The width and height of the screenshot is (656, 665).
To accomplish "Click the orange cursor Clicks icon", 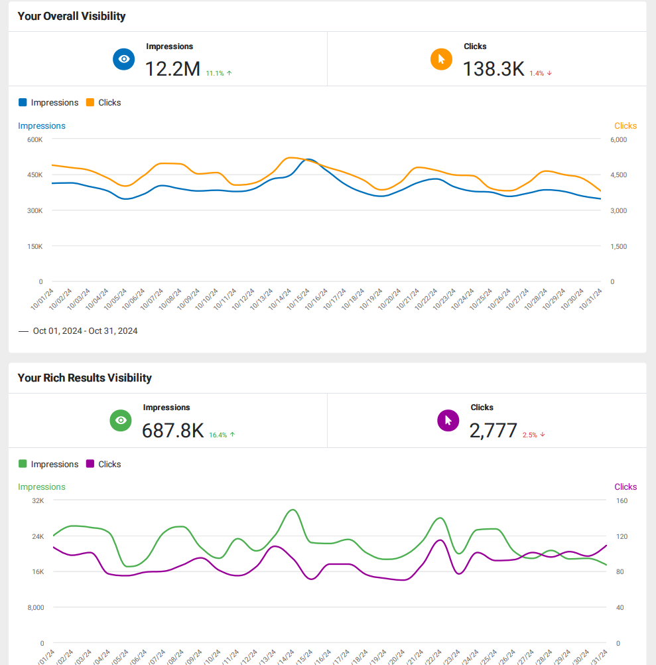I will [x=441, y=59].
